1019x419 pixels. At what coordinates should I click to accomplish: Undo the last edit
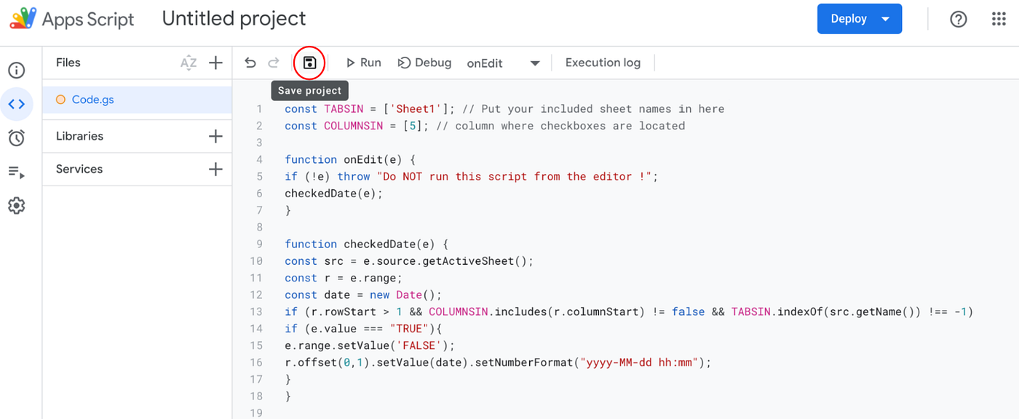point(250,63)
